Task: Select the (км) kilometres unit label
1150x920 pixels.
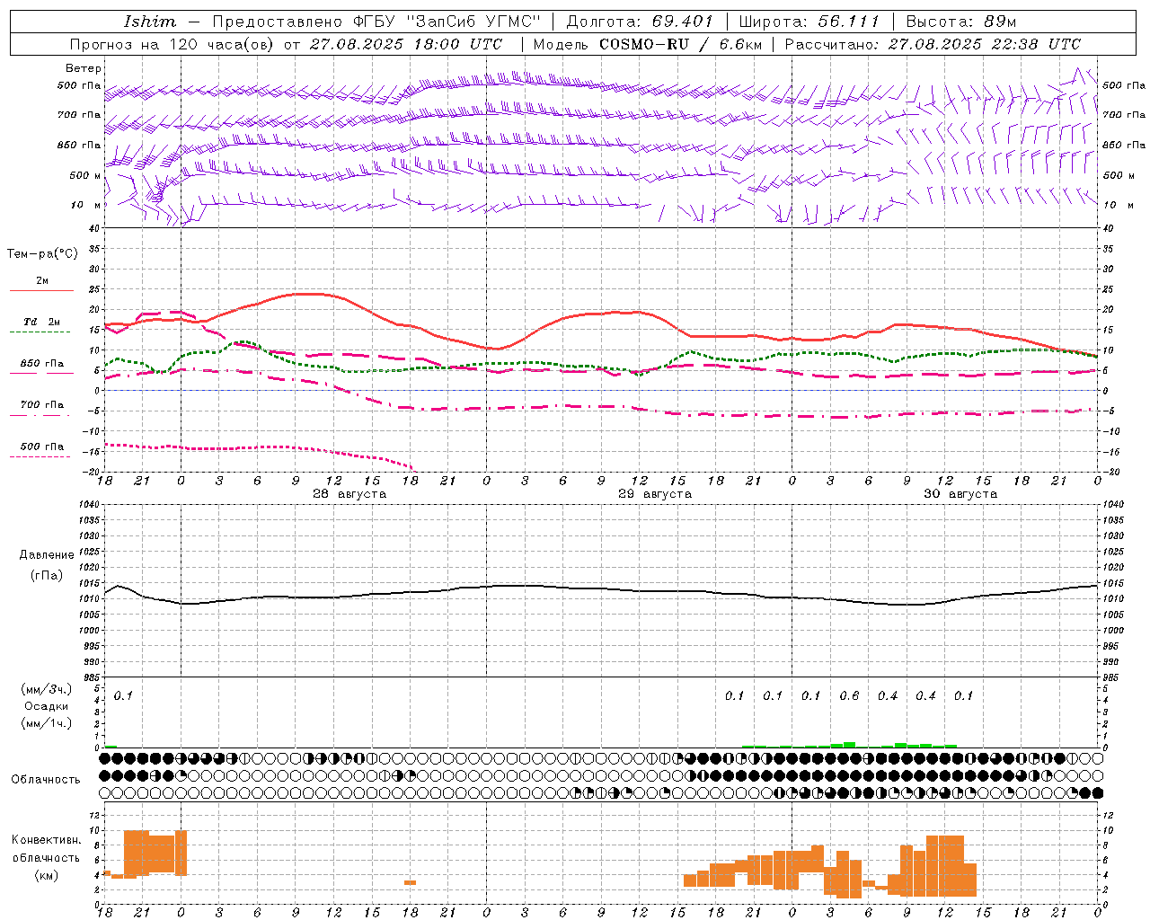Action: (x=47, y=874)
